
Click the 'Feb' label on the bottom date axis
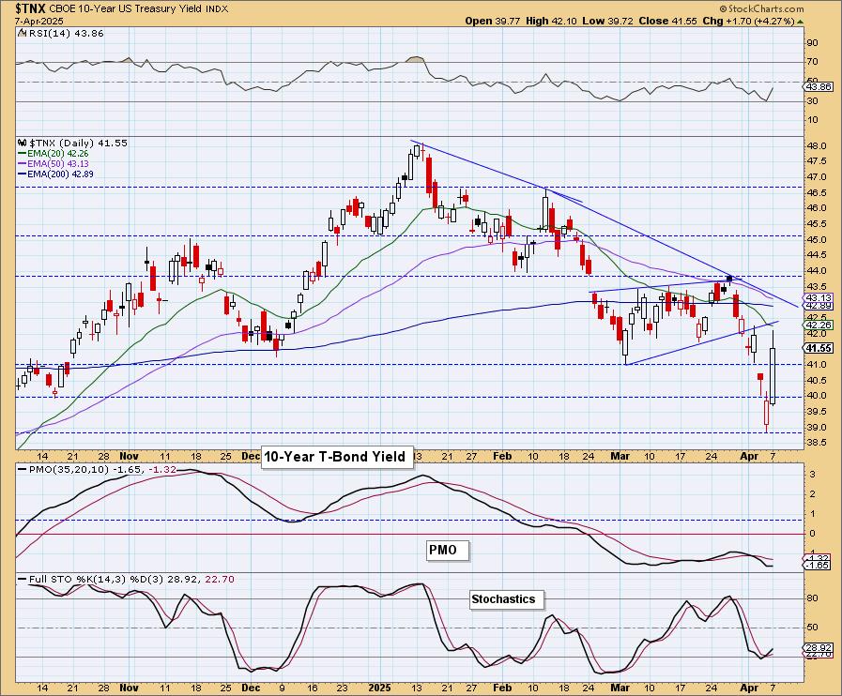501,688
